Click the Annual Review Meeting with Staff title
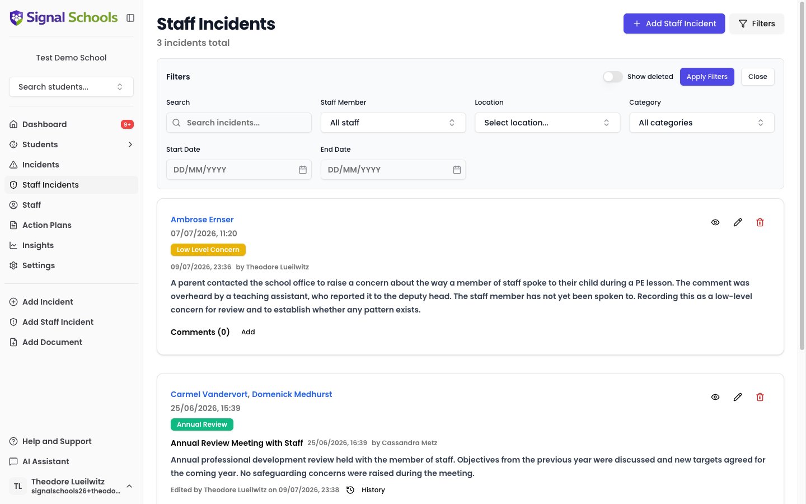The height and width of the screenshot is (504, 806). click(x=237, y=443)
